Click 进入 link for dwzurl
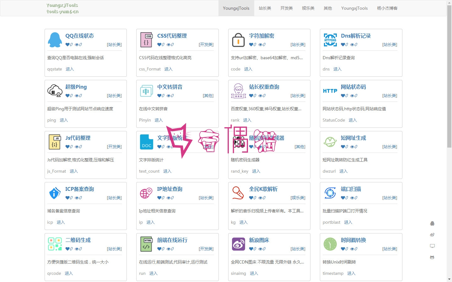 343,171
